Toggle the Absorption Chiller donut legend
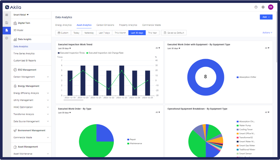This screenshot has width=280, height=160. coord(246,77)
